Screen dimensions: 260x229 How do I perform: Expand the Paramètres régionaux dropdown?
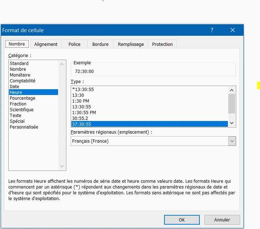coord(232,141)
